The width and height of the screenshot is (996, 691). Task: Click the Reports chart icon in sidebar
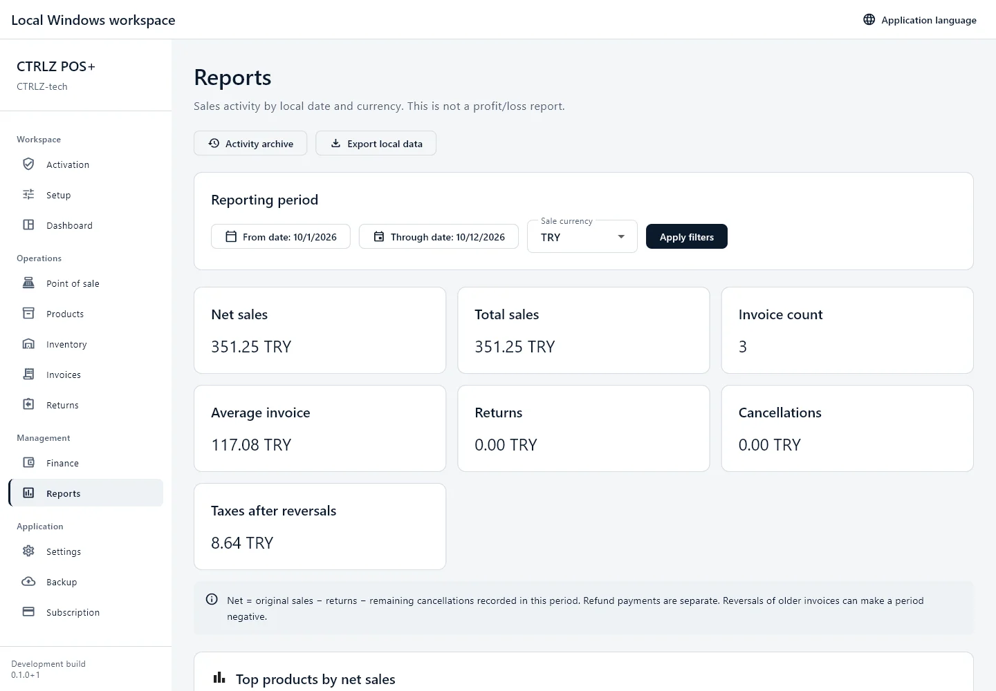click(x=28, y=493)
